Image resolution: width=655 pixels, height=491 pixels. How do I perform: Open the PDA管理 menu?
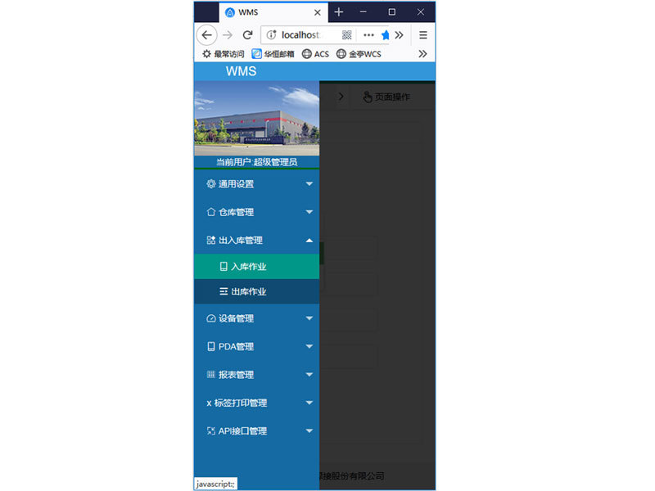point(256,346)
